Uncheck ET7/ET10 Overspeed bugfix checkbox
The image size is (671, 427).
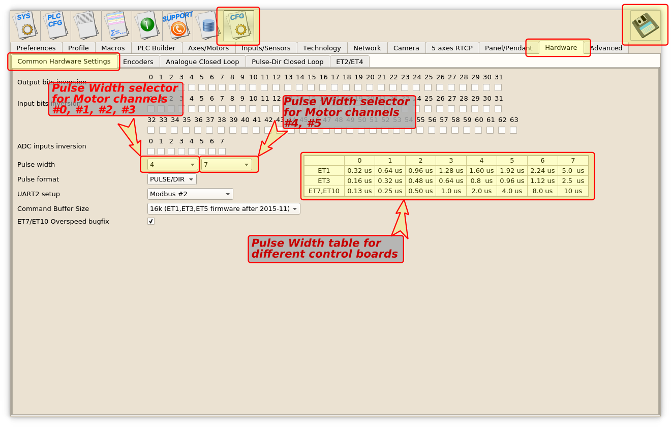pos(151,221)
